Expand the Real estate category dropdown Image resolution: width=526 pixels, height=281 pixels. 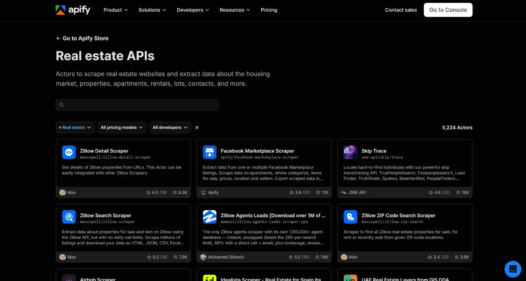(75, 127)
